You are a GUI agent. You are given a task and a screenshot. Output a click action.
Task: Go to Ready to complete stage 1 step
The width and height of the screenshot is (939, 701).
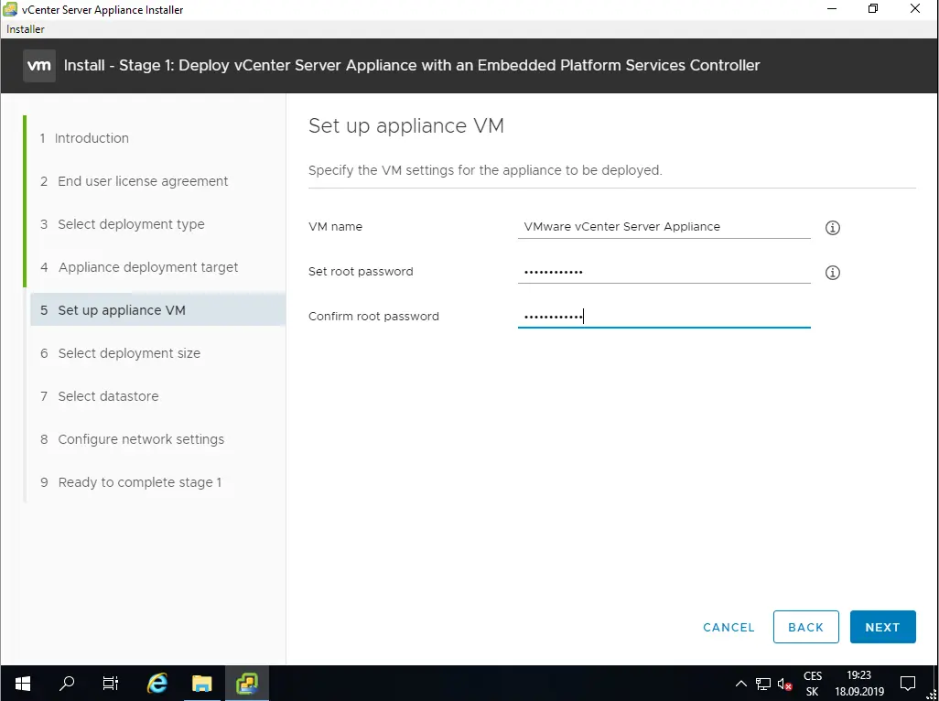pyautogui.click(x=131, y=482)
